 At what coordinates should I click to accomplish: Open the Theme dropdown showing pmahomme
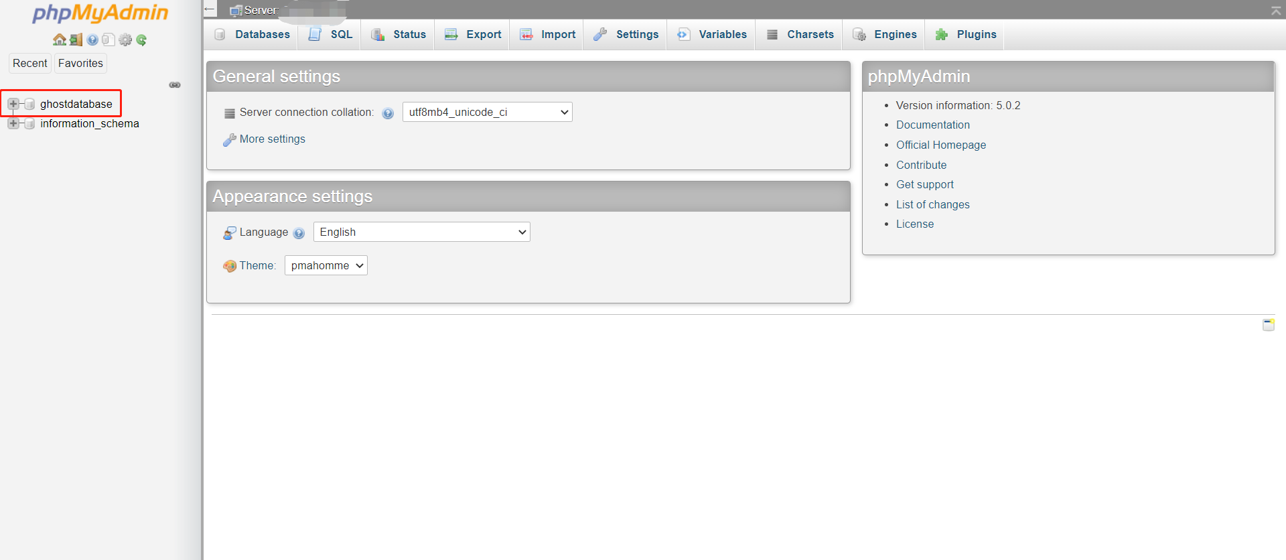tap(326, 265)
